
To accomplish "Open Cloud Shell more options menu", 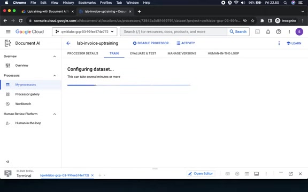I will pos(266,173).
